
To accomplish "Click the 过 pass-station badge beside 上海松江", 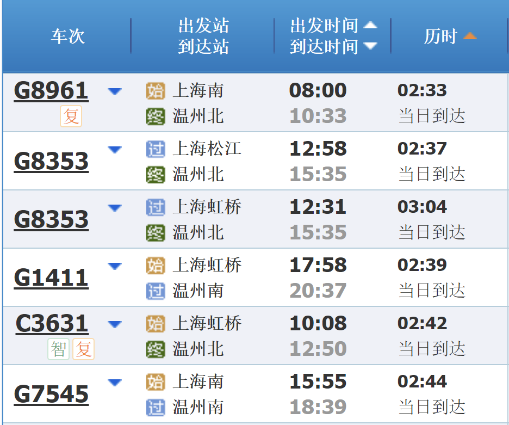I will 156,149.
